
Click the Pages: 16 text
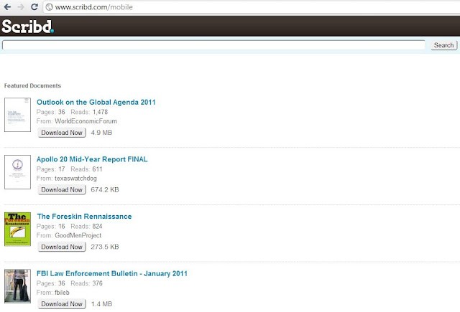[x=51, y=226]
